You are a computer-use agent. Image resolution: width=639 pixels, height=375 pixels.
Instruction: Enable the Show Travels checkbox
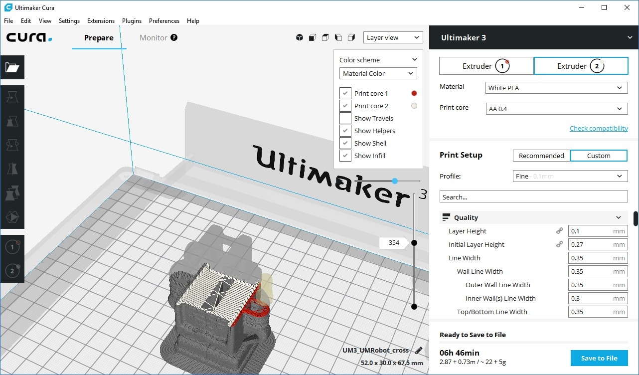[x=345, y=118]
